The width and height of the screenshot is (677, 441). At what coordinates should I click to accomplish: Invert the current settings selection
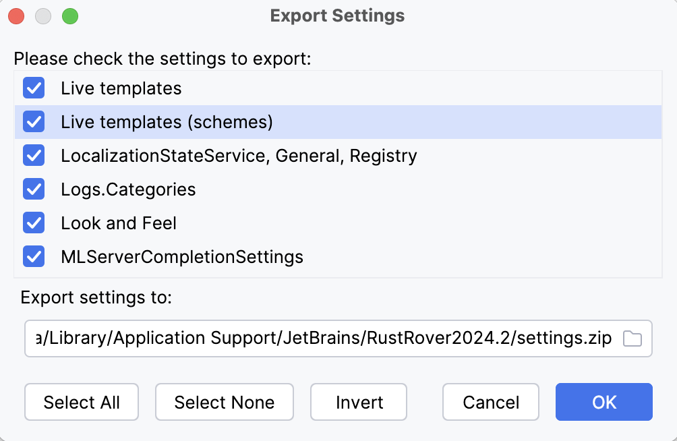[x=358, y=402]
